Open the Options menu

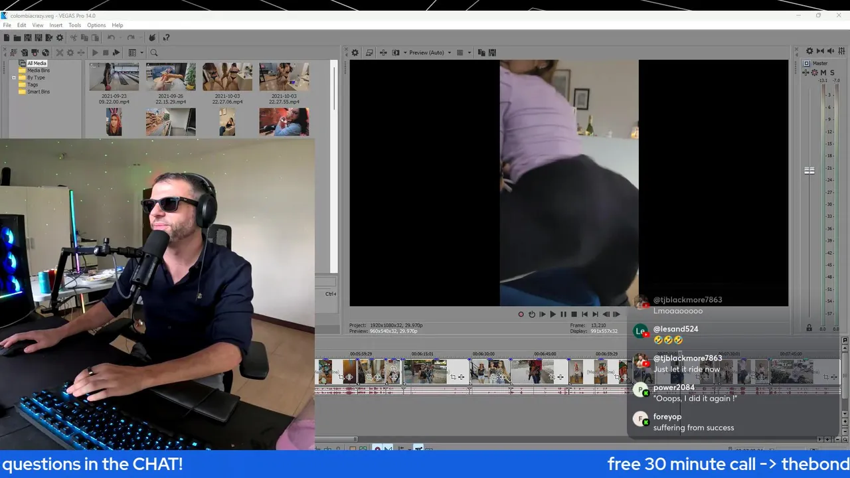coord(96,25)
